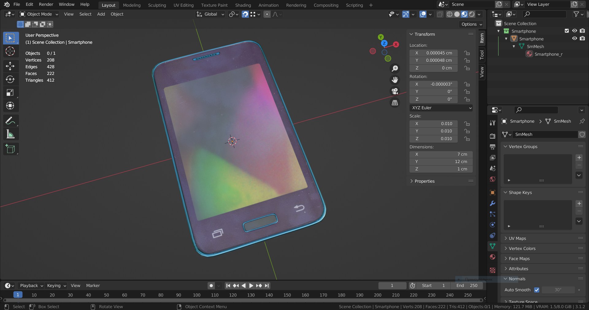Image resolution: width=589 pixels, height=310 pixels.
Task: Select the Add Cube tool
Action: click(x=10, y=149)
